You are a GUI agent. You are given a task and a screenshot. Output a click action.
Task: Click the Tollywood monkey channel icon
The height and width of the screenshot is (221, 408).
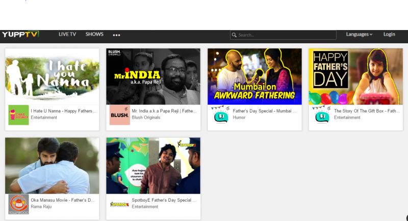(x=18, y=204)
